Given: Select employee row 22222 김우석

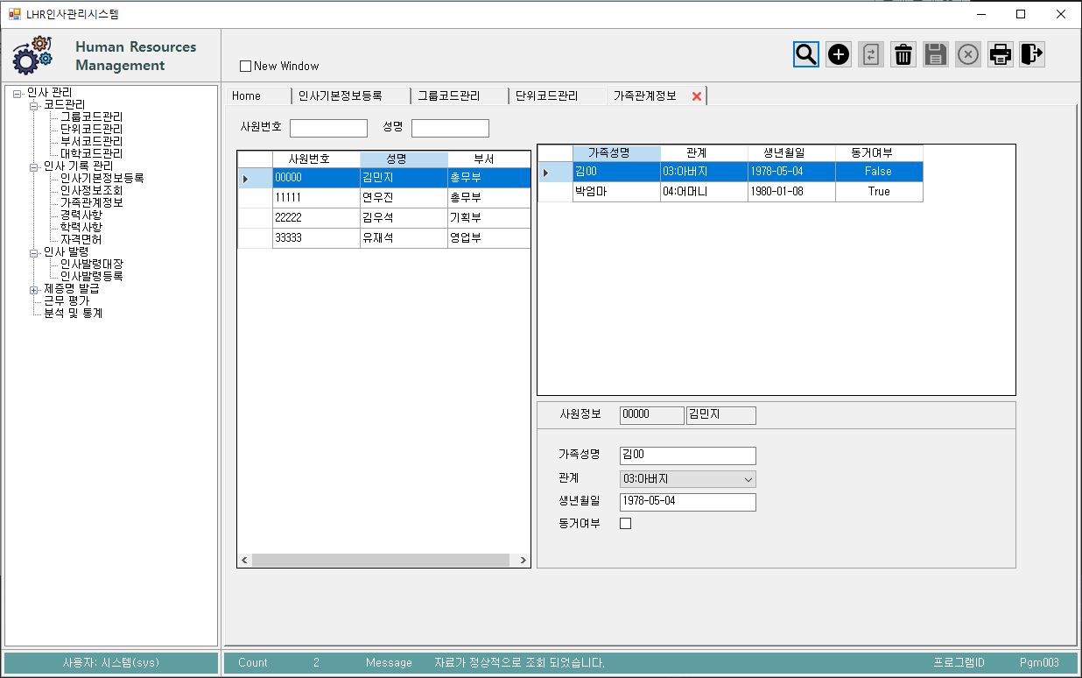Looking at the screenshot, I should pyautogui.click(x=384, y=218).
